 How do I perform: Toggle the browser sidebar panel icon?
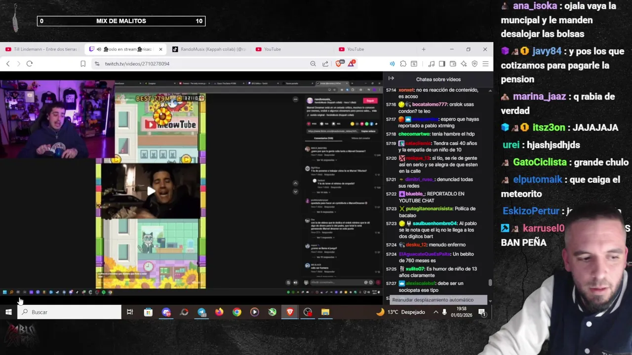point(442,64)
